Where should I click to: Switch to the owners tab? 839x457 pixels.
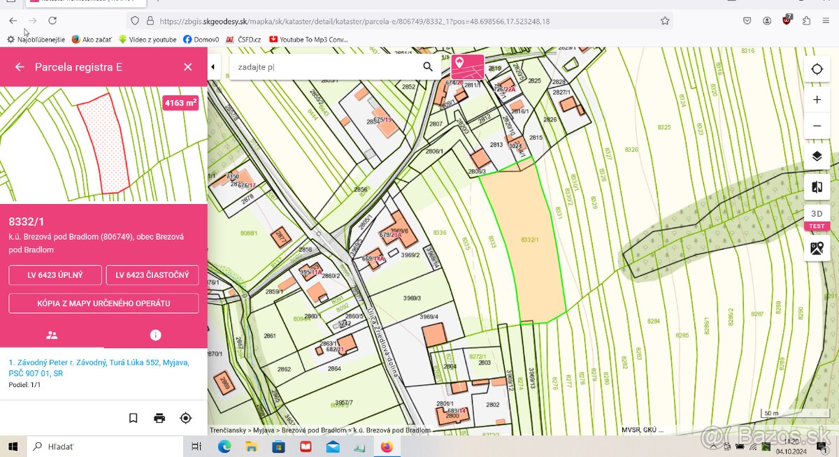[x=52, y=335]
